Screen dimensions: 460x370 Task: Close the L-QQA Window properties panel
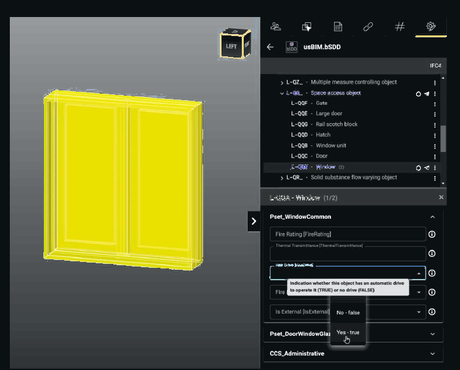pos(441,197)
